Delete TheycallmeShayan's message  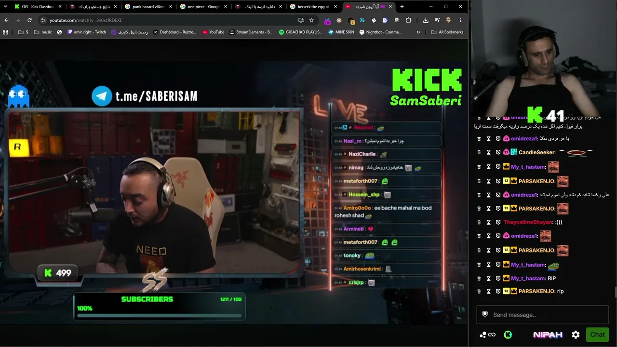pyautogui.click(x=479, y=222)
